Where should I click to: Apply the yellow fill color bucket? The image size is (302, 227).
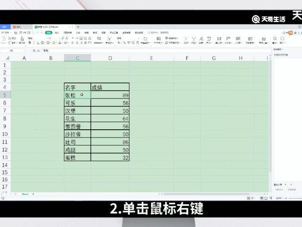54,43
